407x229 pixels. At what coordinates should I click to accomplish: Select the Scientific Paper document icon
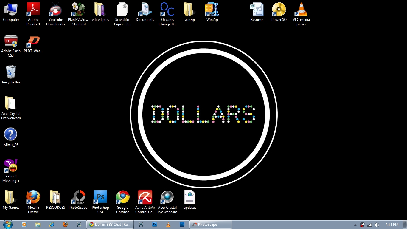(122, 14)
